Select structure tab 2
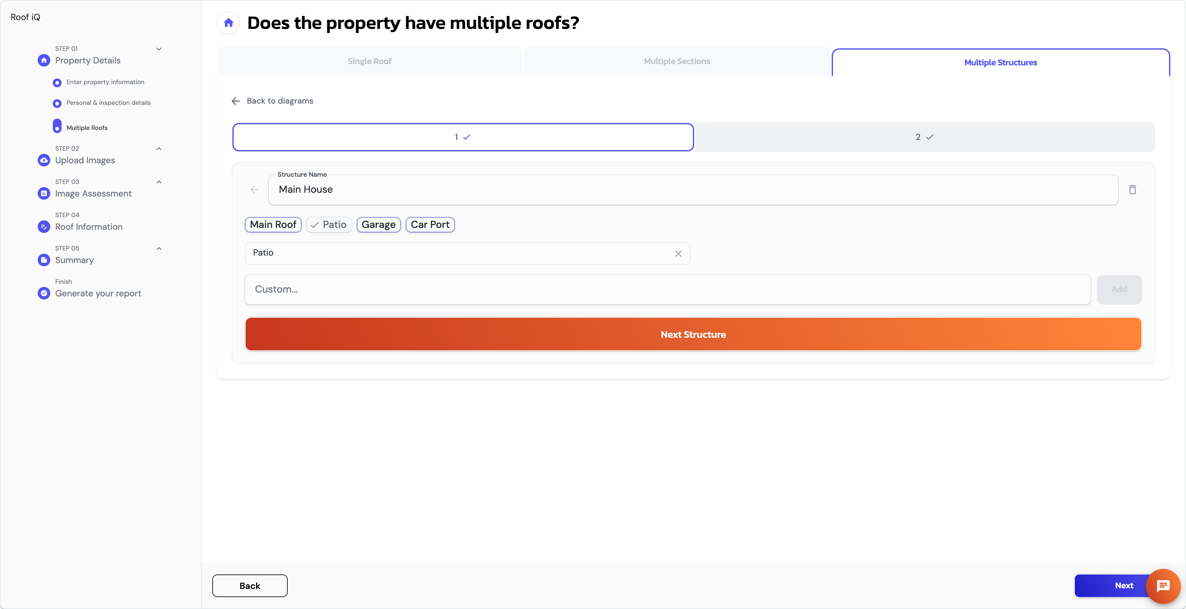 [x=924, y=137]
